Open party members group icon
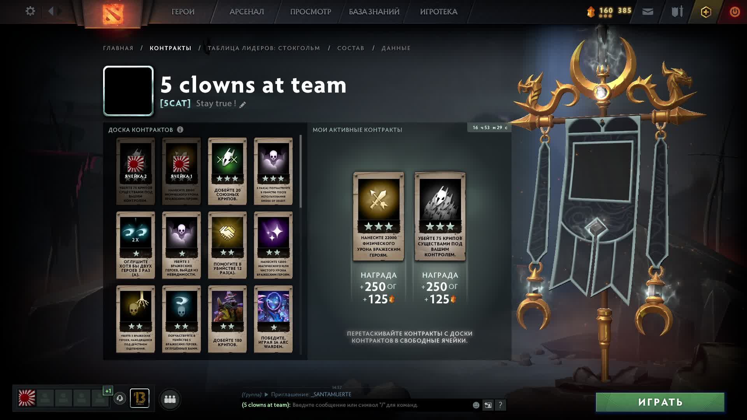The width and height of the screenshot is (747, 420). click(170, 399)
